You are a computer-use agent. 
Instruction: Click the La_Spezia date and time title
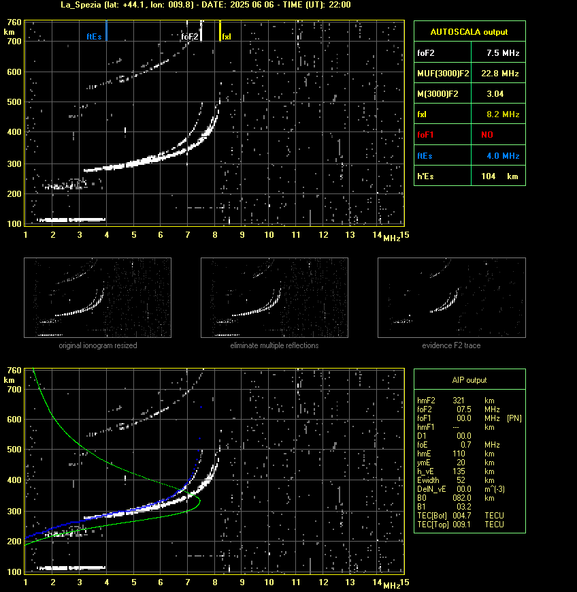point(206,5)
